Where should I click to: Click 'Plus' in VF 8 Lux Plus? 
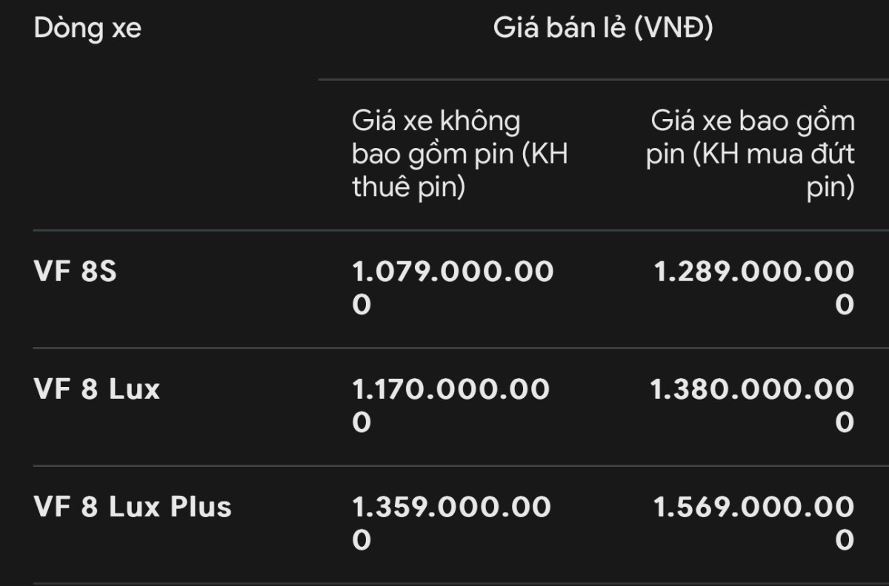tap(202, 507)
